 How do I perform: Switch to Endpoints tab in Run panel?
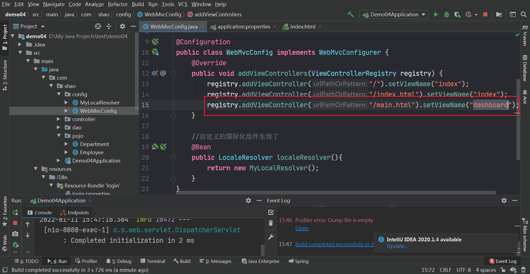pyautogui.click(x=75, y=212)
